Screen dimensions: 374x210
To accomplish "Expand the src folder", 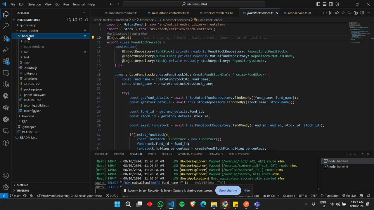I will click(26, 52).
